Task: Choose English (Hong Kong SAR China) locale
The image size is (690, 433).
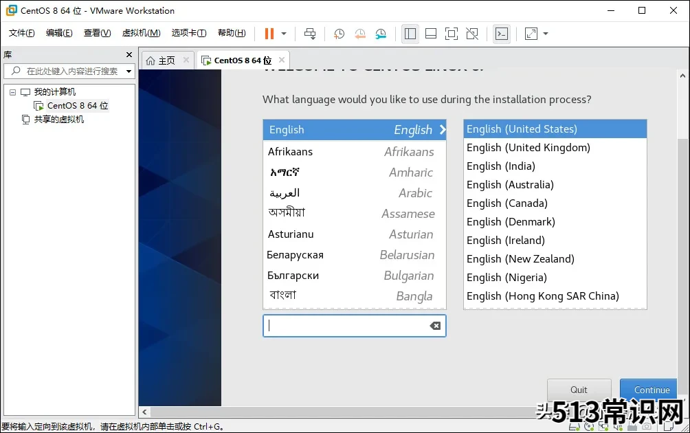Action: tap(555, 296)
